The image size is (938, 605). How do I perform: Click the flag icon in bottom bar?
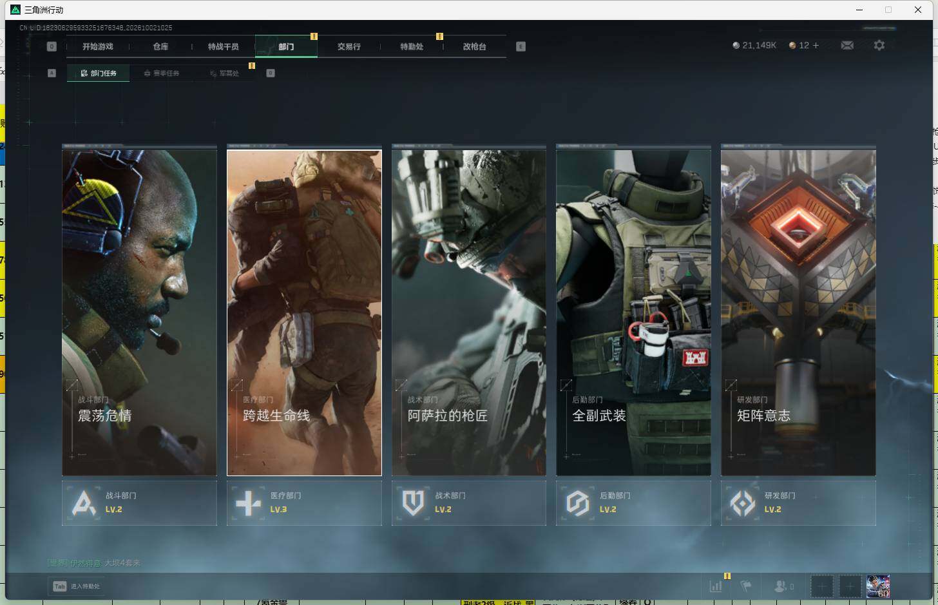click(x=746, y=586)
